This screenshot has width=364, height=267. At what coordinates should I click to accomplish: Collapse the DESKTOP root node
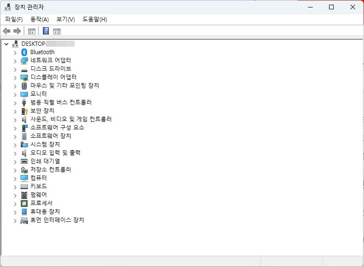click(x=6, y=44)
